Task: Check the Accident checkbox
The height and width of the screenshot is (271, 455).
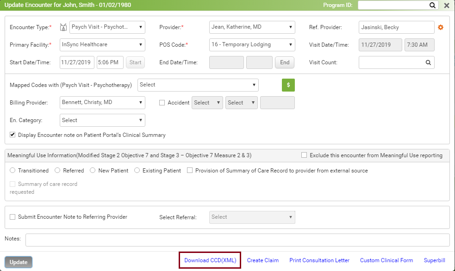Action: (x=162, y=103)
